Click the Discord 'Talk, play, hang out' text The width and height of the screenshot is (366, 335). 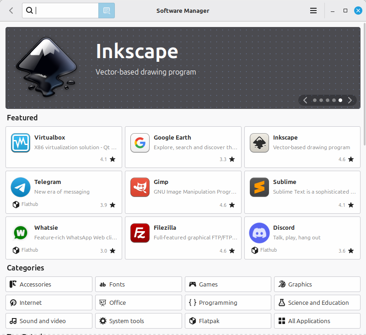pos(296,238)
